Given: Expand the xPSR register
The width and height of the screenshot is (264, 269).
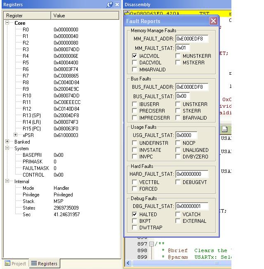Looking at the screenshot, I should (x=15, y=135).
